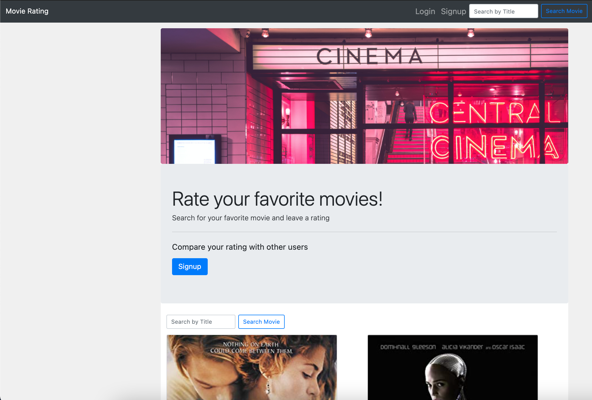This screenshot has height=400, width=592.
Task: Click the tagline on the Titanic poster
Action: point(251,348)
